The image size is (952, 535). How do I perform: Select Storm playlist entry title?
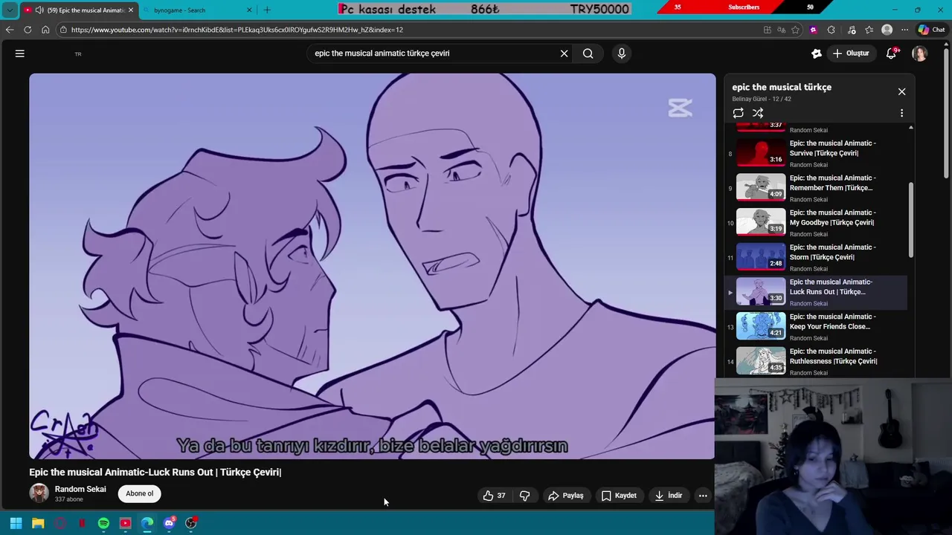click(832, 252)
